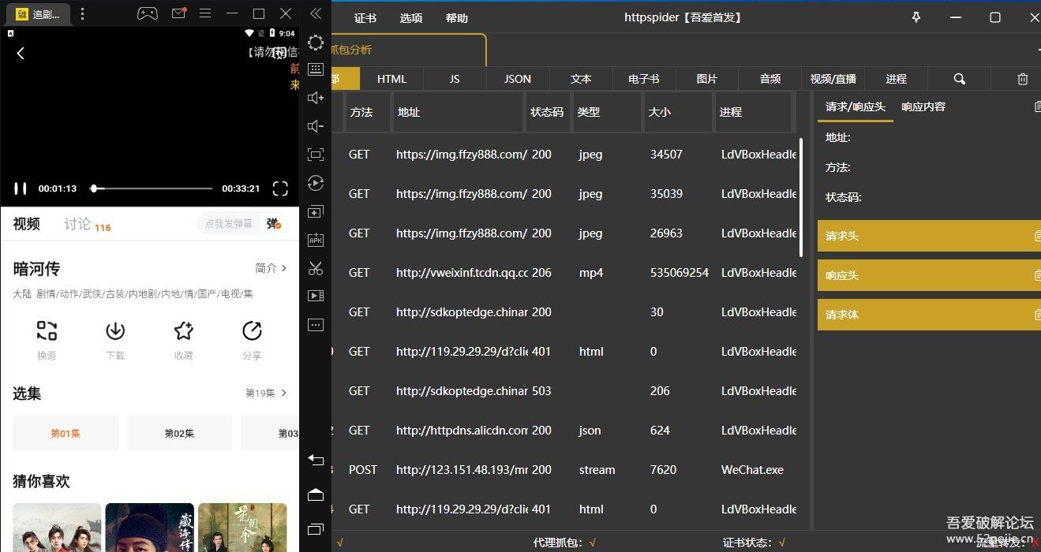Click the search icon in the capture table header

[958, 79]
